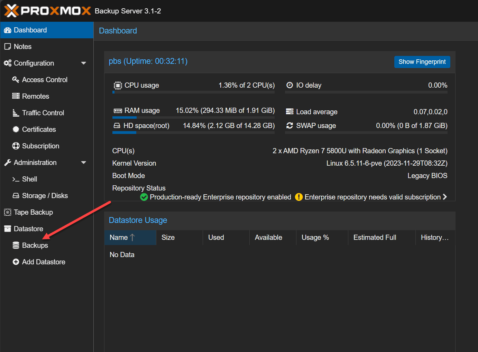The width and height of the screenshot is (478, 352).
Task: Click the RAM usage progress bar
Action: 194,118
